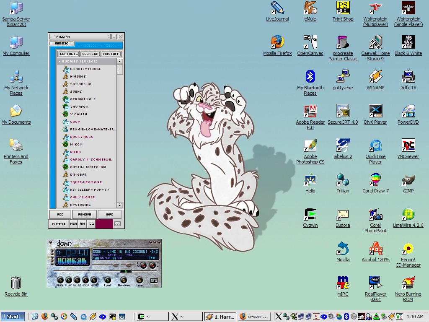429x322 pixels.
Task: Toggle Loop mode in Winamp
Action: (140, 280)
